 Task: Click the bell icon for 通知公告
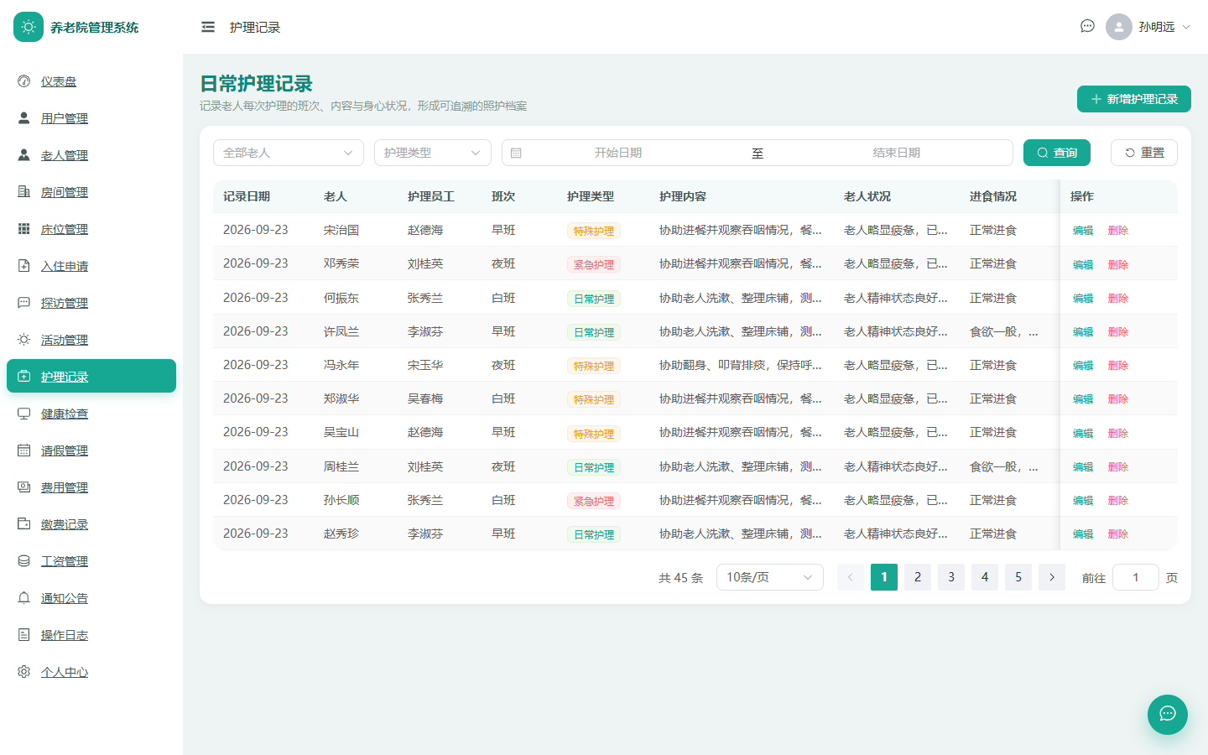pos(24,598)
